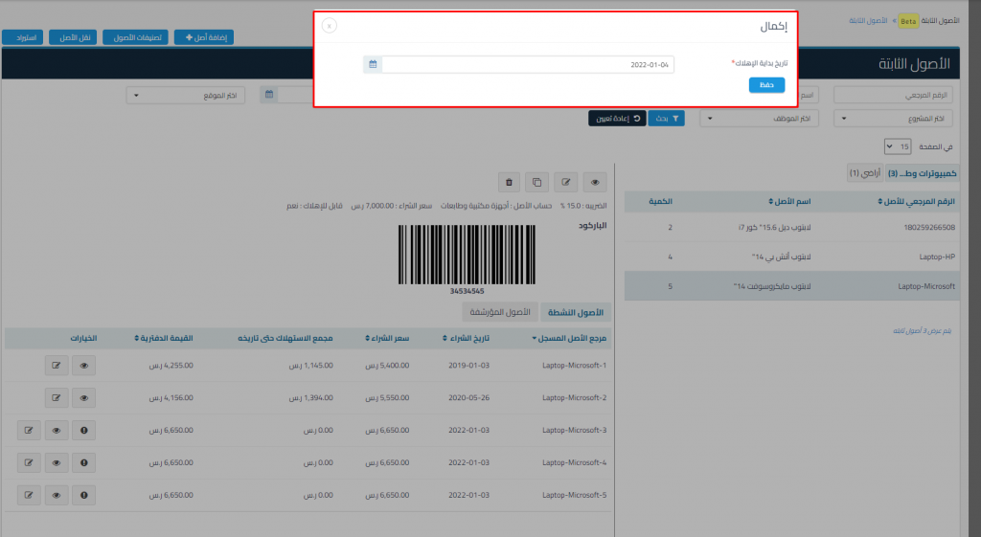Edit the Laptop-Microsoft-4 row

(x=29, y=462)
